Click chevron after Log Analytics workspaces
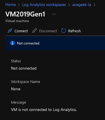 69,5
